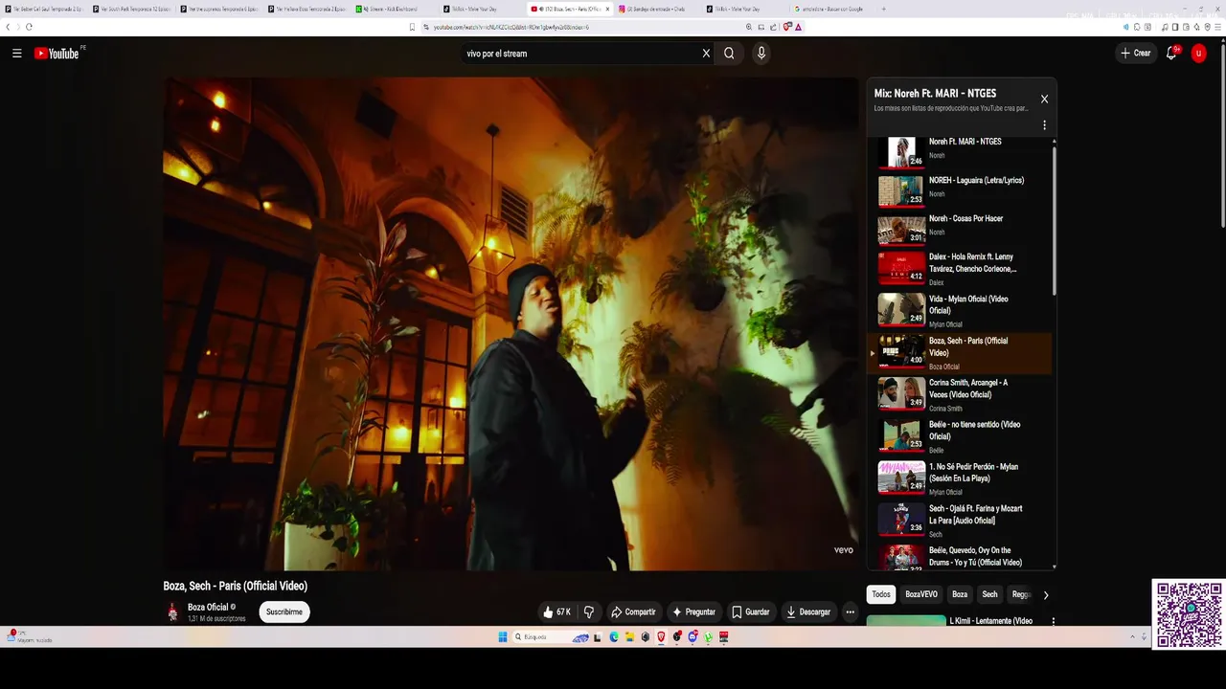Dislike the video
The image size is (1226, 689).
(589, 611)
